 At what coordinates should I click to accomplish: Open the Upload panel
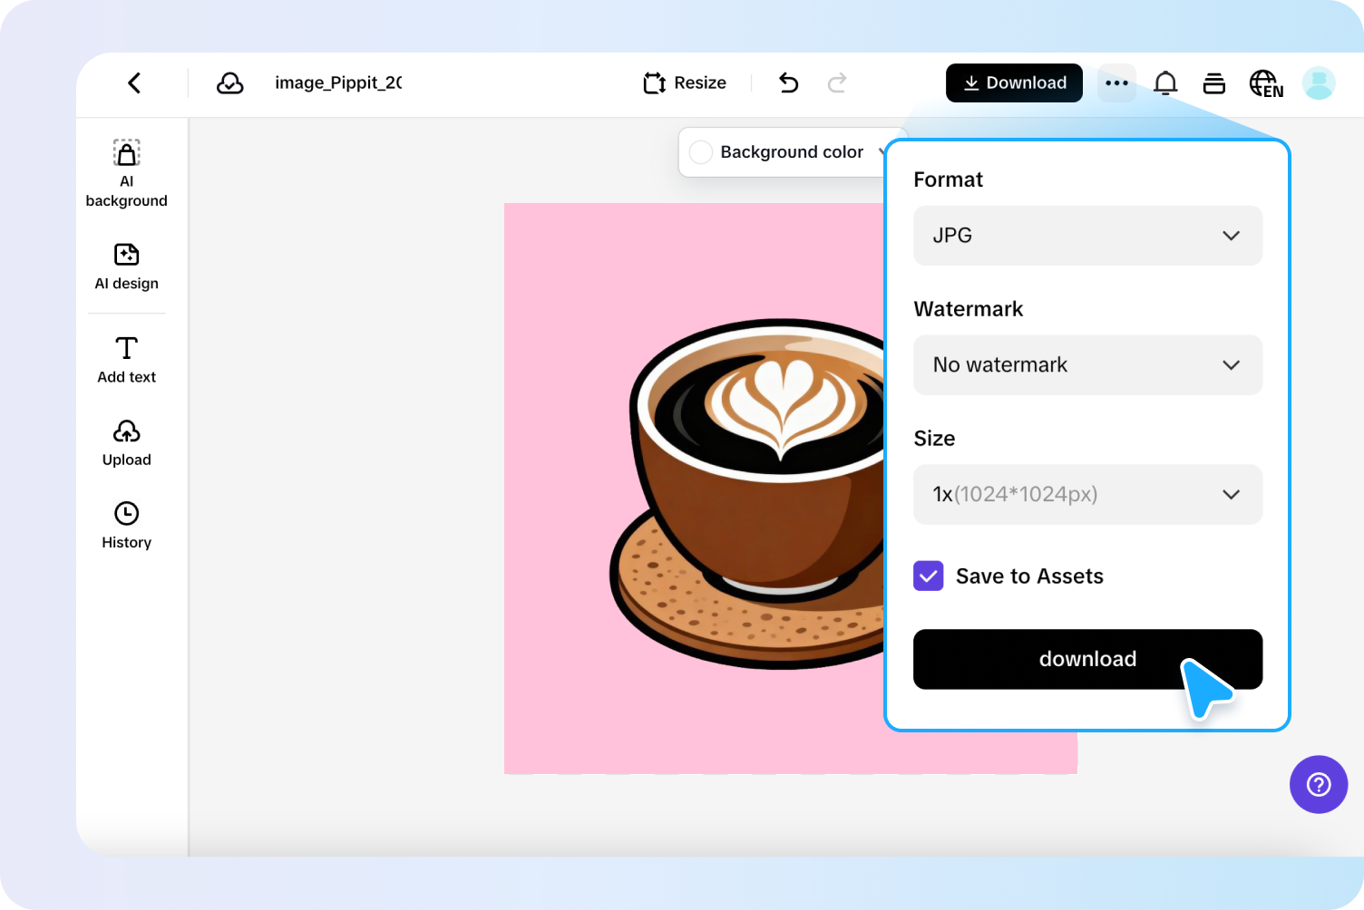126,442
